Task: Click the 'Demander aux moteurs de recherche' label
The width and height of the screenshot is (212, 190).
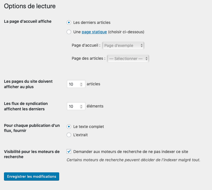Action: (131, 152)
